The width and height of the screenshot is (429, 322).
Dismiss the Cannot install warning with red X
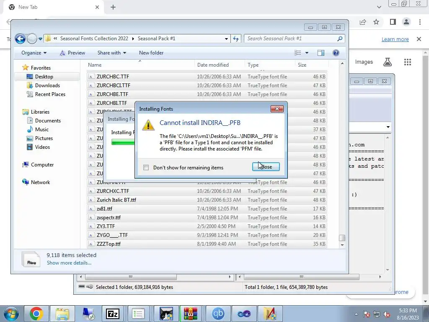277,109
